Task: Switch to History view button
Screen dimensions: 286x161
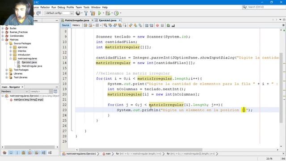Action: click(x=76, y=25)
